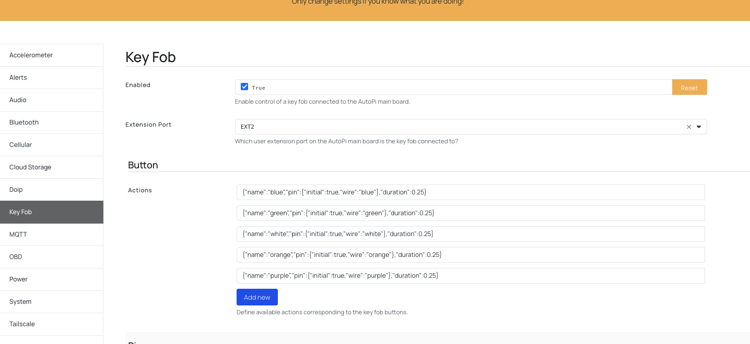Viewport: 750px width, 344px height.
Task: Edit the blue button action field
Action: 470,192
